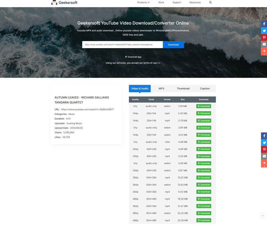The image size is (267, 231).
Task: Click the duration value 4:37
Action: (x=68, y=119)
